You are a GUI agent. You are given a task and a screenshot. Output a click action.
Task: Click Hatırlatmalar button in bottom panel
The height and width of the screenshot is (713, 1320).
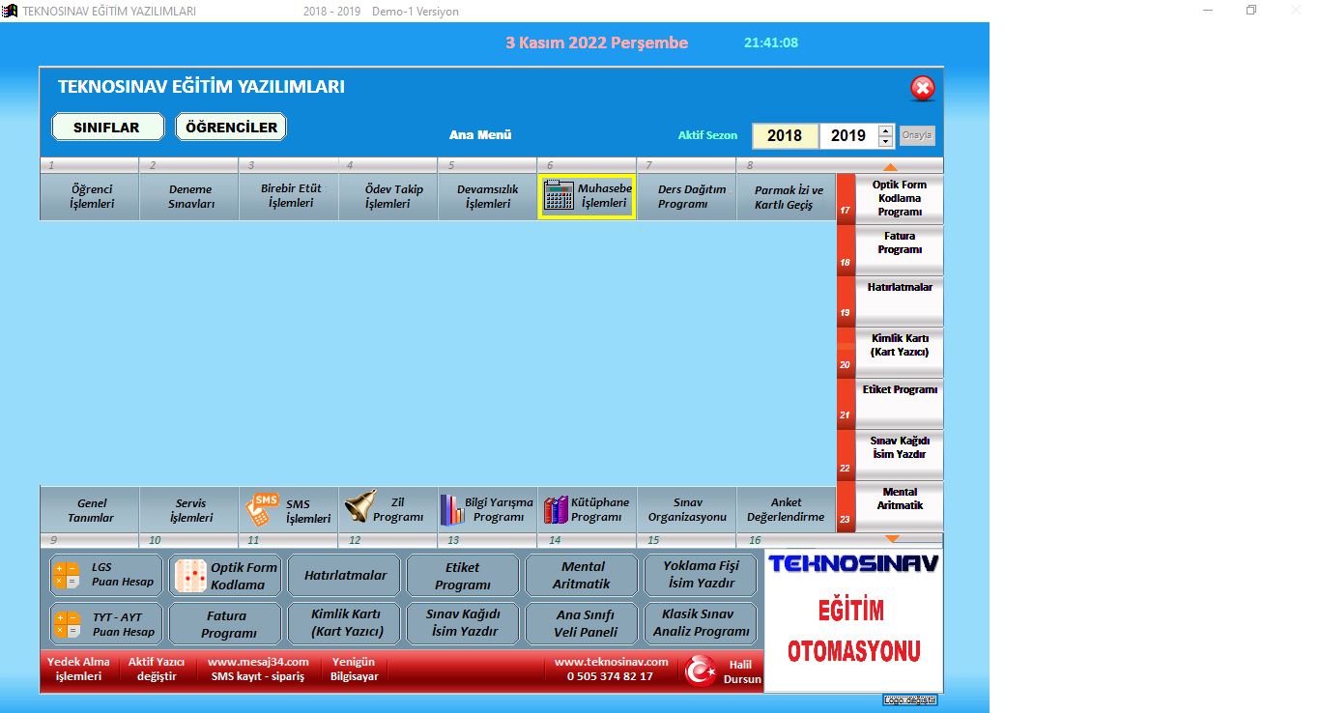[x=345, y=575]
